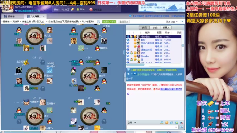Select player row 靓仔
Viewport: 237px width, 133px height.
(x=154, y=40)
